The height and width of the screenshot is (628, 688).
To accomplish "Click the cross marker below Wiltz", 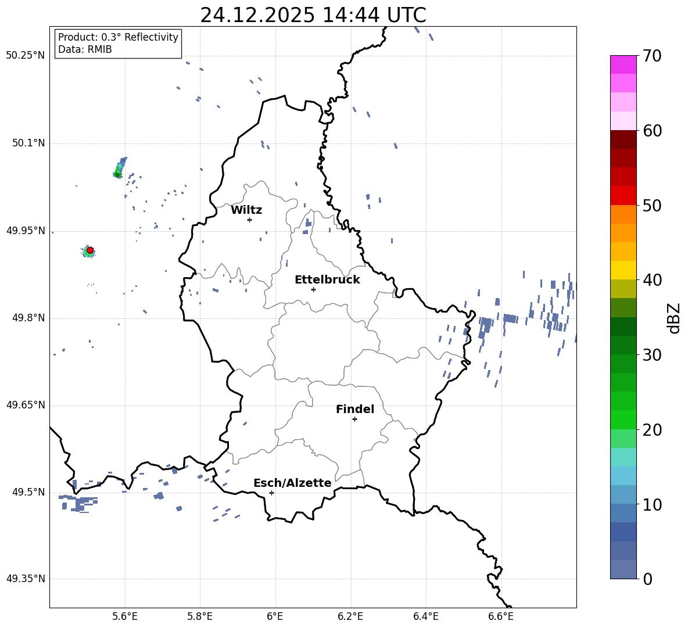I will tap(250, 220).
